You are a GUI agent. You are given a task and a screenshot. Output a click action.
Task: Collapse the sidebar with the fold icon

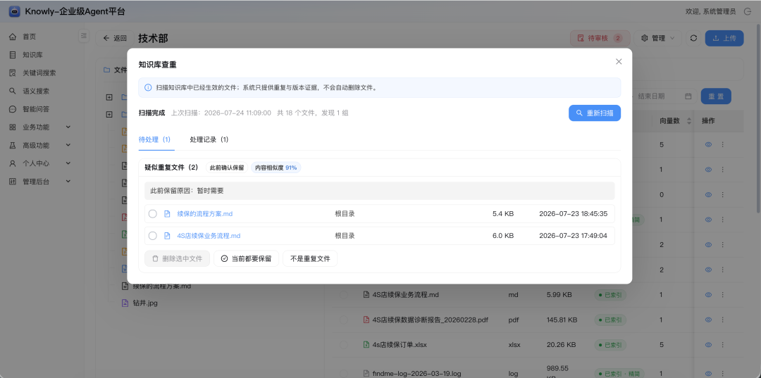pos(84,36)
